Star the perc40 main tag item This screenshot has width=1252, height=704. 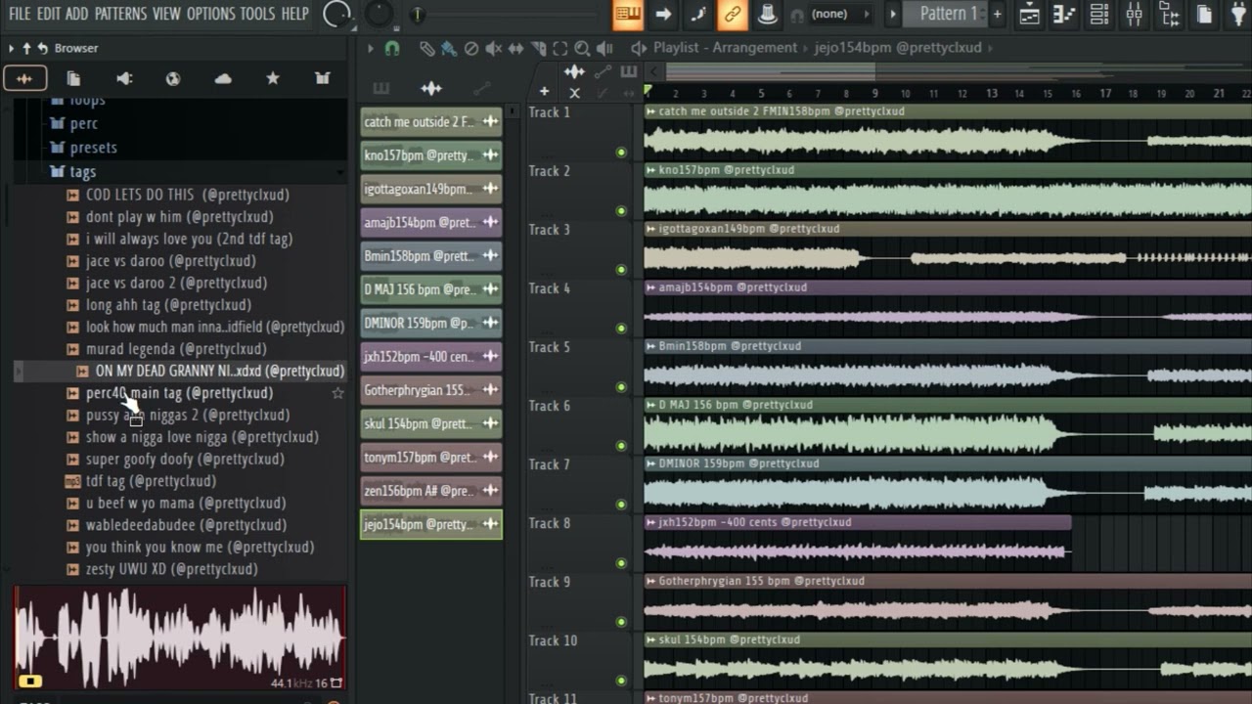337,393
